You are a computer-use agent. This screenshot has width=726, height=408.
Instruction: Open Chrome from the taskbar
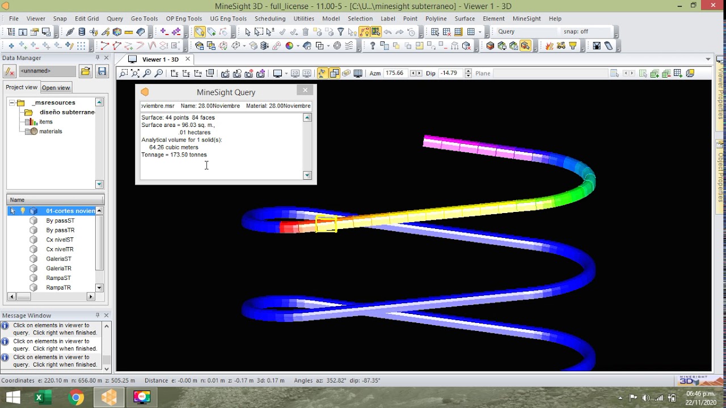coord(75,398)
